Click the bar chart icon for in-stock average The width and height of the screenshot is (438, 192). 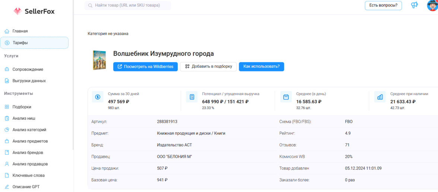(380, 97)
